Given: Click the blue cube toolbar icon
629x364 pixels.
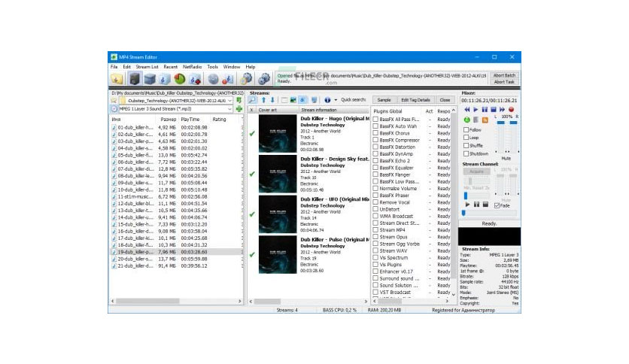Looking at the screenshot, I should point(150,79).
